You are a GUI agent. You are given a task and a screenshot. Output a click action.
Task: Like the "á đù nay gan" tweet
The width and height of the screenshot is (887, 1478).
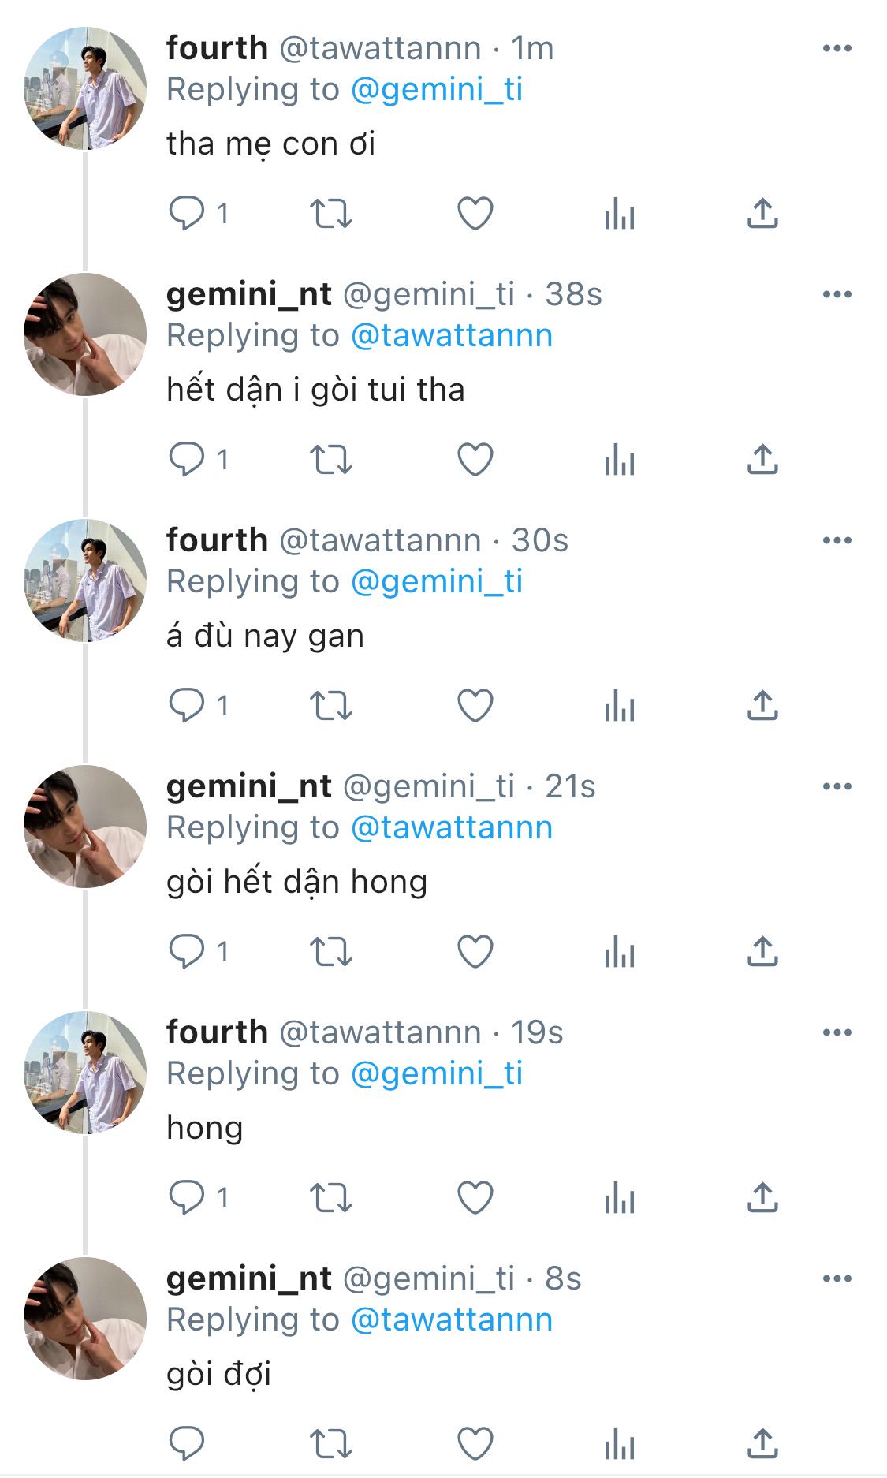[475, 705]
